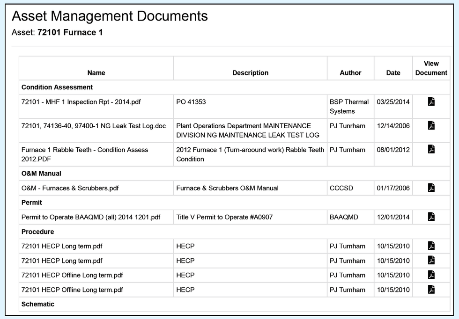
Task: Select the Permit section header
Action: (x=31, y=203)
